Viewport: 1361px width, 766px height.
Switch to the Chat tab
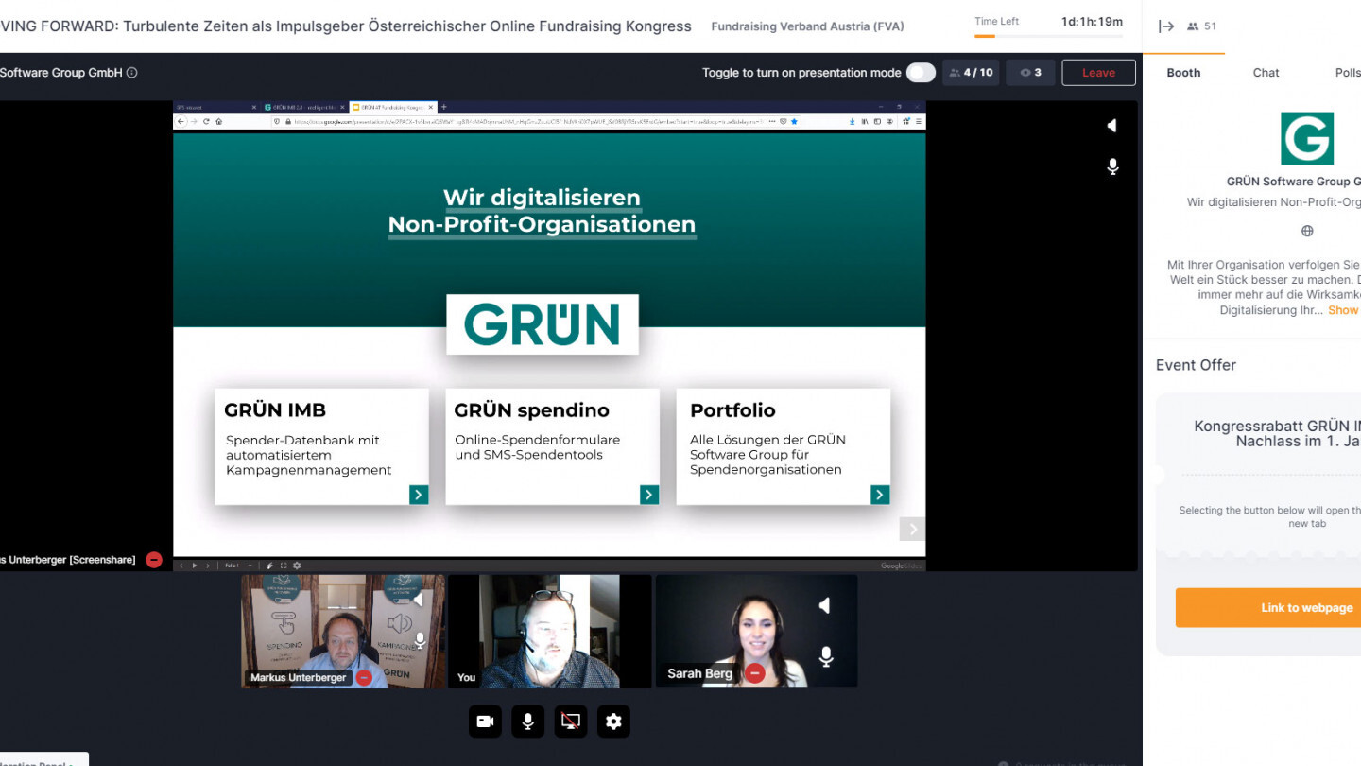point(1266,73)
